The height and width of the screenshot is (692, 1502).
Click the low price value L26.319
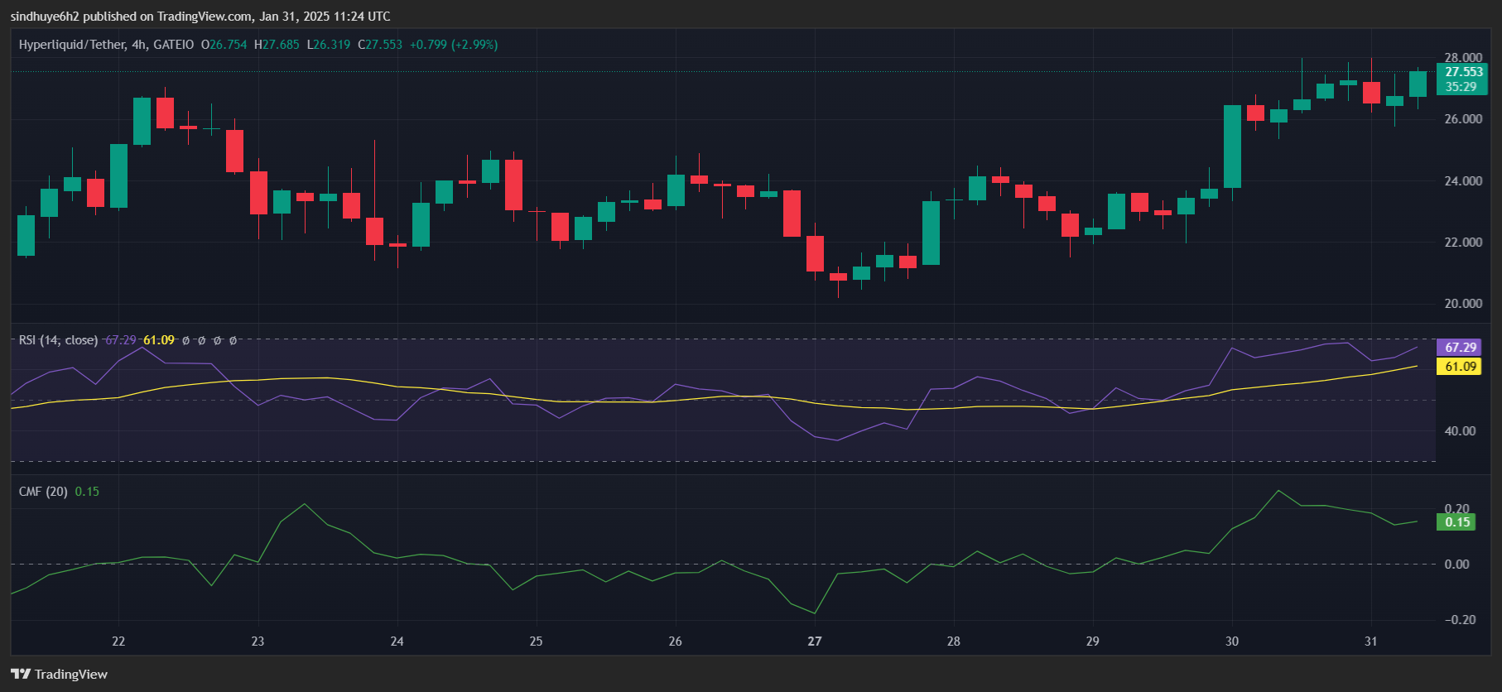[x=329, y=45]
